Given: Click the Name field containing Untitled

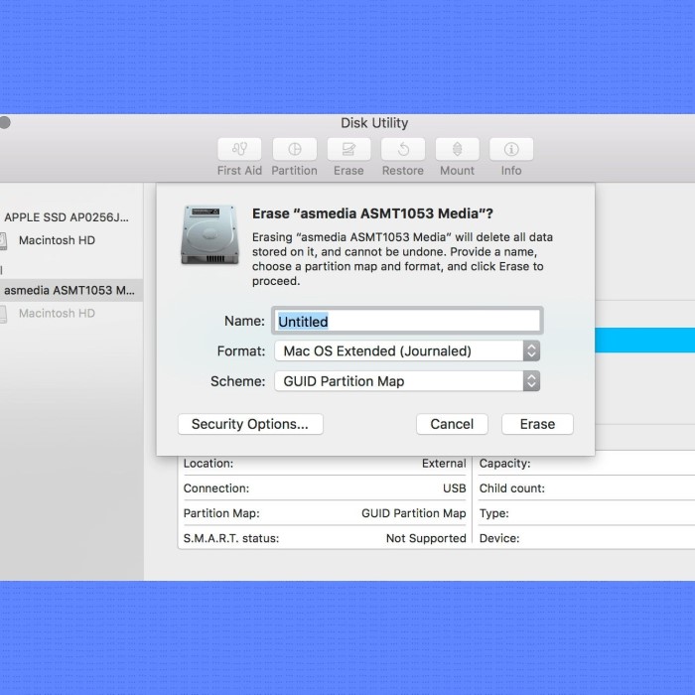Looking at the screenshot, I should click(407, 321).
